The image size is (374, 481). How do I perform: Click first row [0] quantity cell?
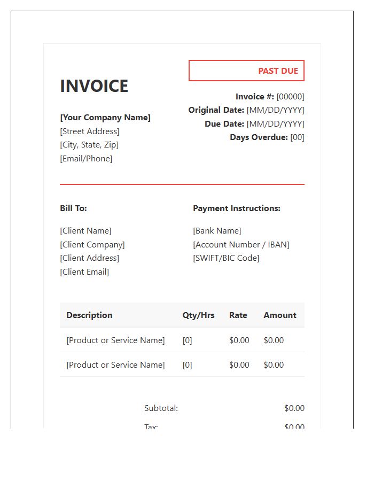(188, 340)
